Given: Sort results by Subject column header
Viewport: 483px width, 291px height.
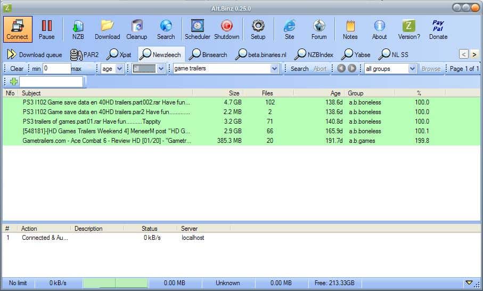Looking at the screenshot, I should (x=105, y=93).
